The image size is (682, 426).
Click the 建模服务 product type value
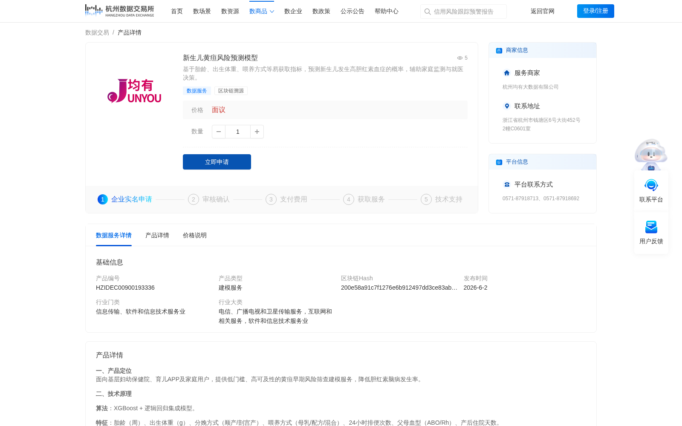click(x=231, y=288)
